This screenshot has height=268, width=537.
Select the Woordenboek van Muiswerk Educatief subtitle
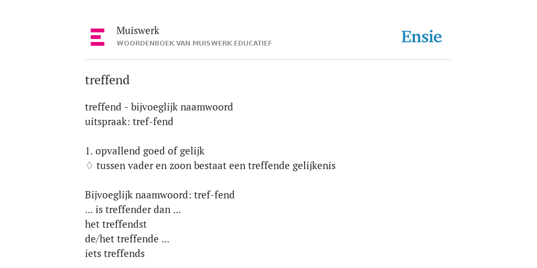[194, 43]
